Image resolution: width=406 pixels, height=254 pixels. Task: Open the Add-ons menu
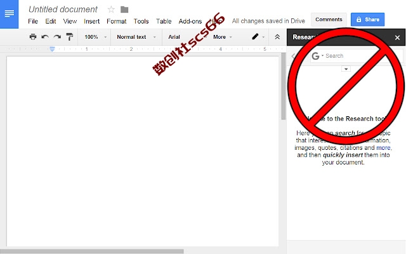pos(190,21)
